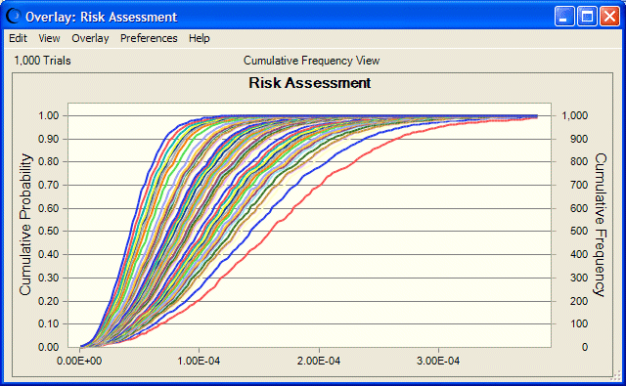The width and height of the screenshot is (626, 386).
Task: Click the window title 'Overlay: Risk Assessment'
Action: 102,17
